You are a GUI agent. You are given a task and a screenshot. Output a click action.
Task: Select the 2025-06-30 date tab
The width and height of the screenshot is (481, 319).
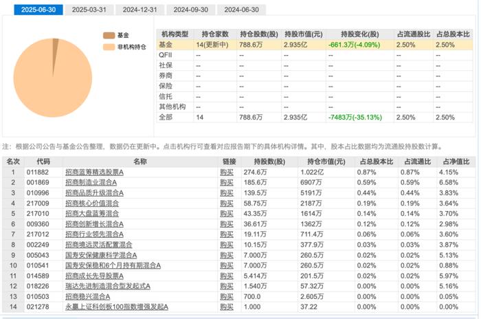(x=38, y=10)
